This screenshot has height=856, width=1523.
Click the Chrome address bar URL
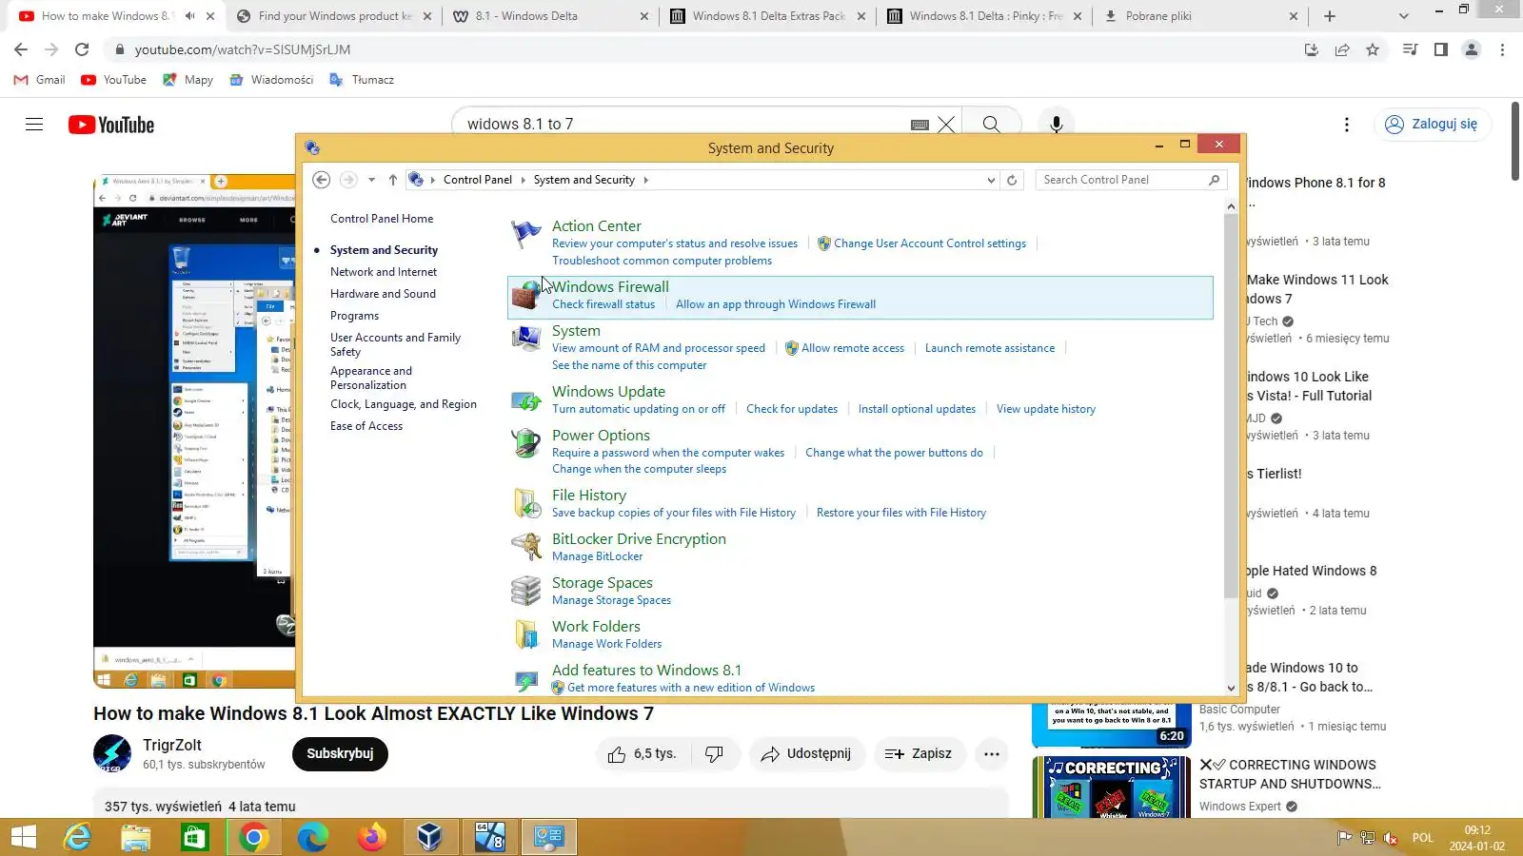[242, 49]
